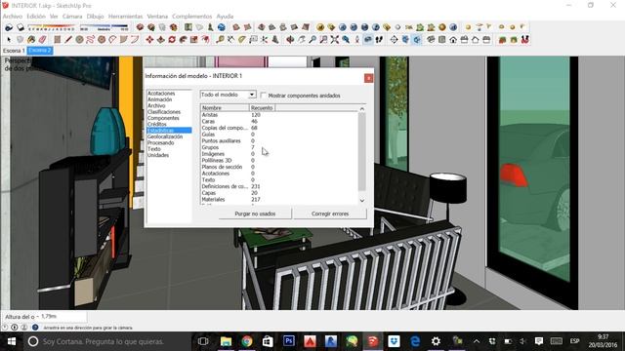The image size is (625, 351).
Task: Select Clasificaciones in the list
Action: point(164,112)
